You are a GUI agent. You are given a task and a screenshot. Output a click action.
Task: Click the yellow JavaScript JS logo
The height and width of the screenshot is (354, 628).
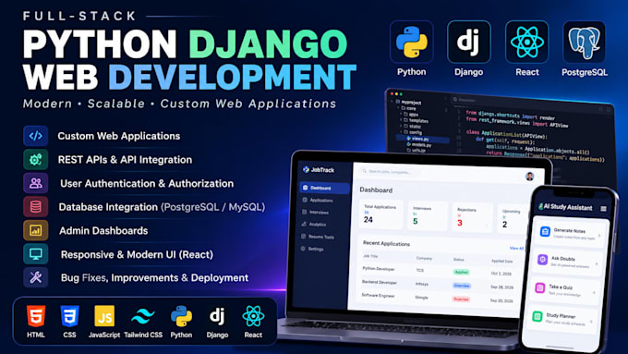point(104,316)
